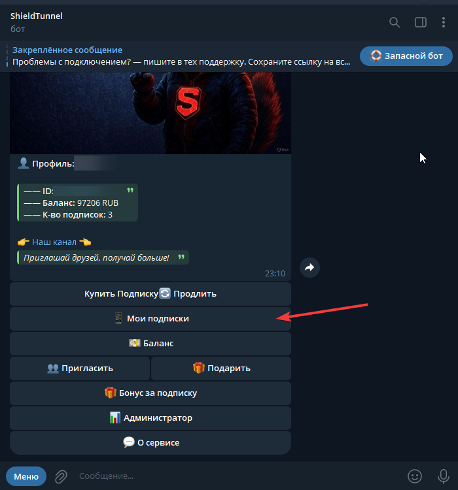
Task: Open the pinned message bar
Action: pos(177,56)
